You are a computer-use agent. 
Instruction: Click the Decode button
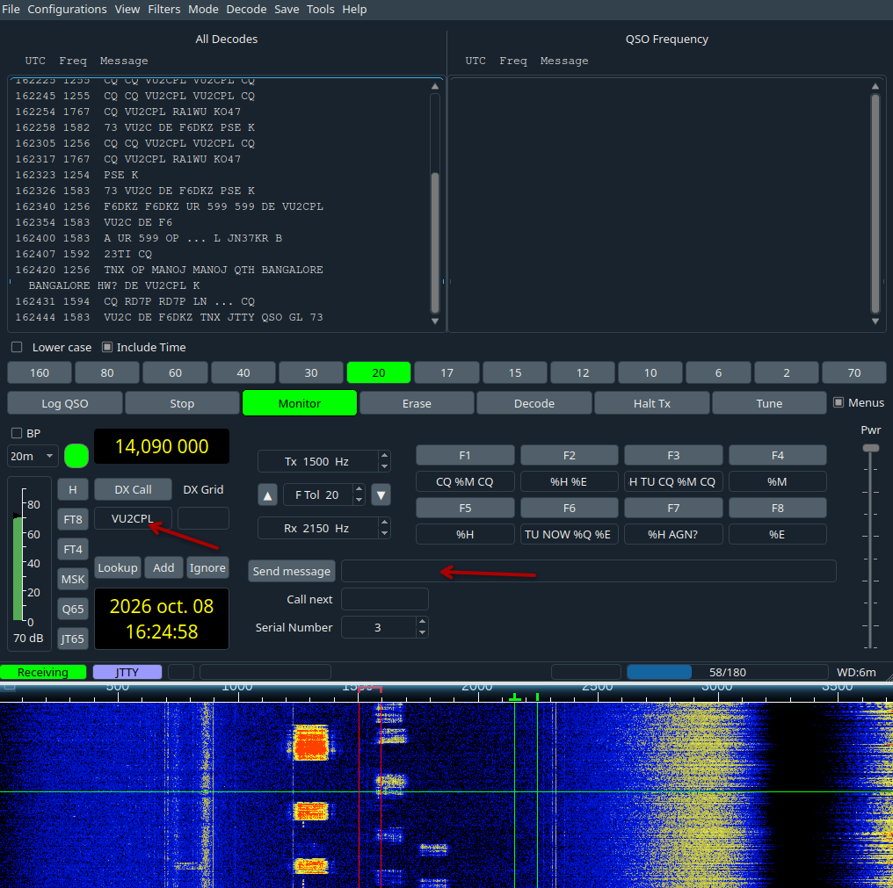pos(534,403)
